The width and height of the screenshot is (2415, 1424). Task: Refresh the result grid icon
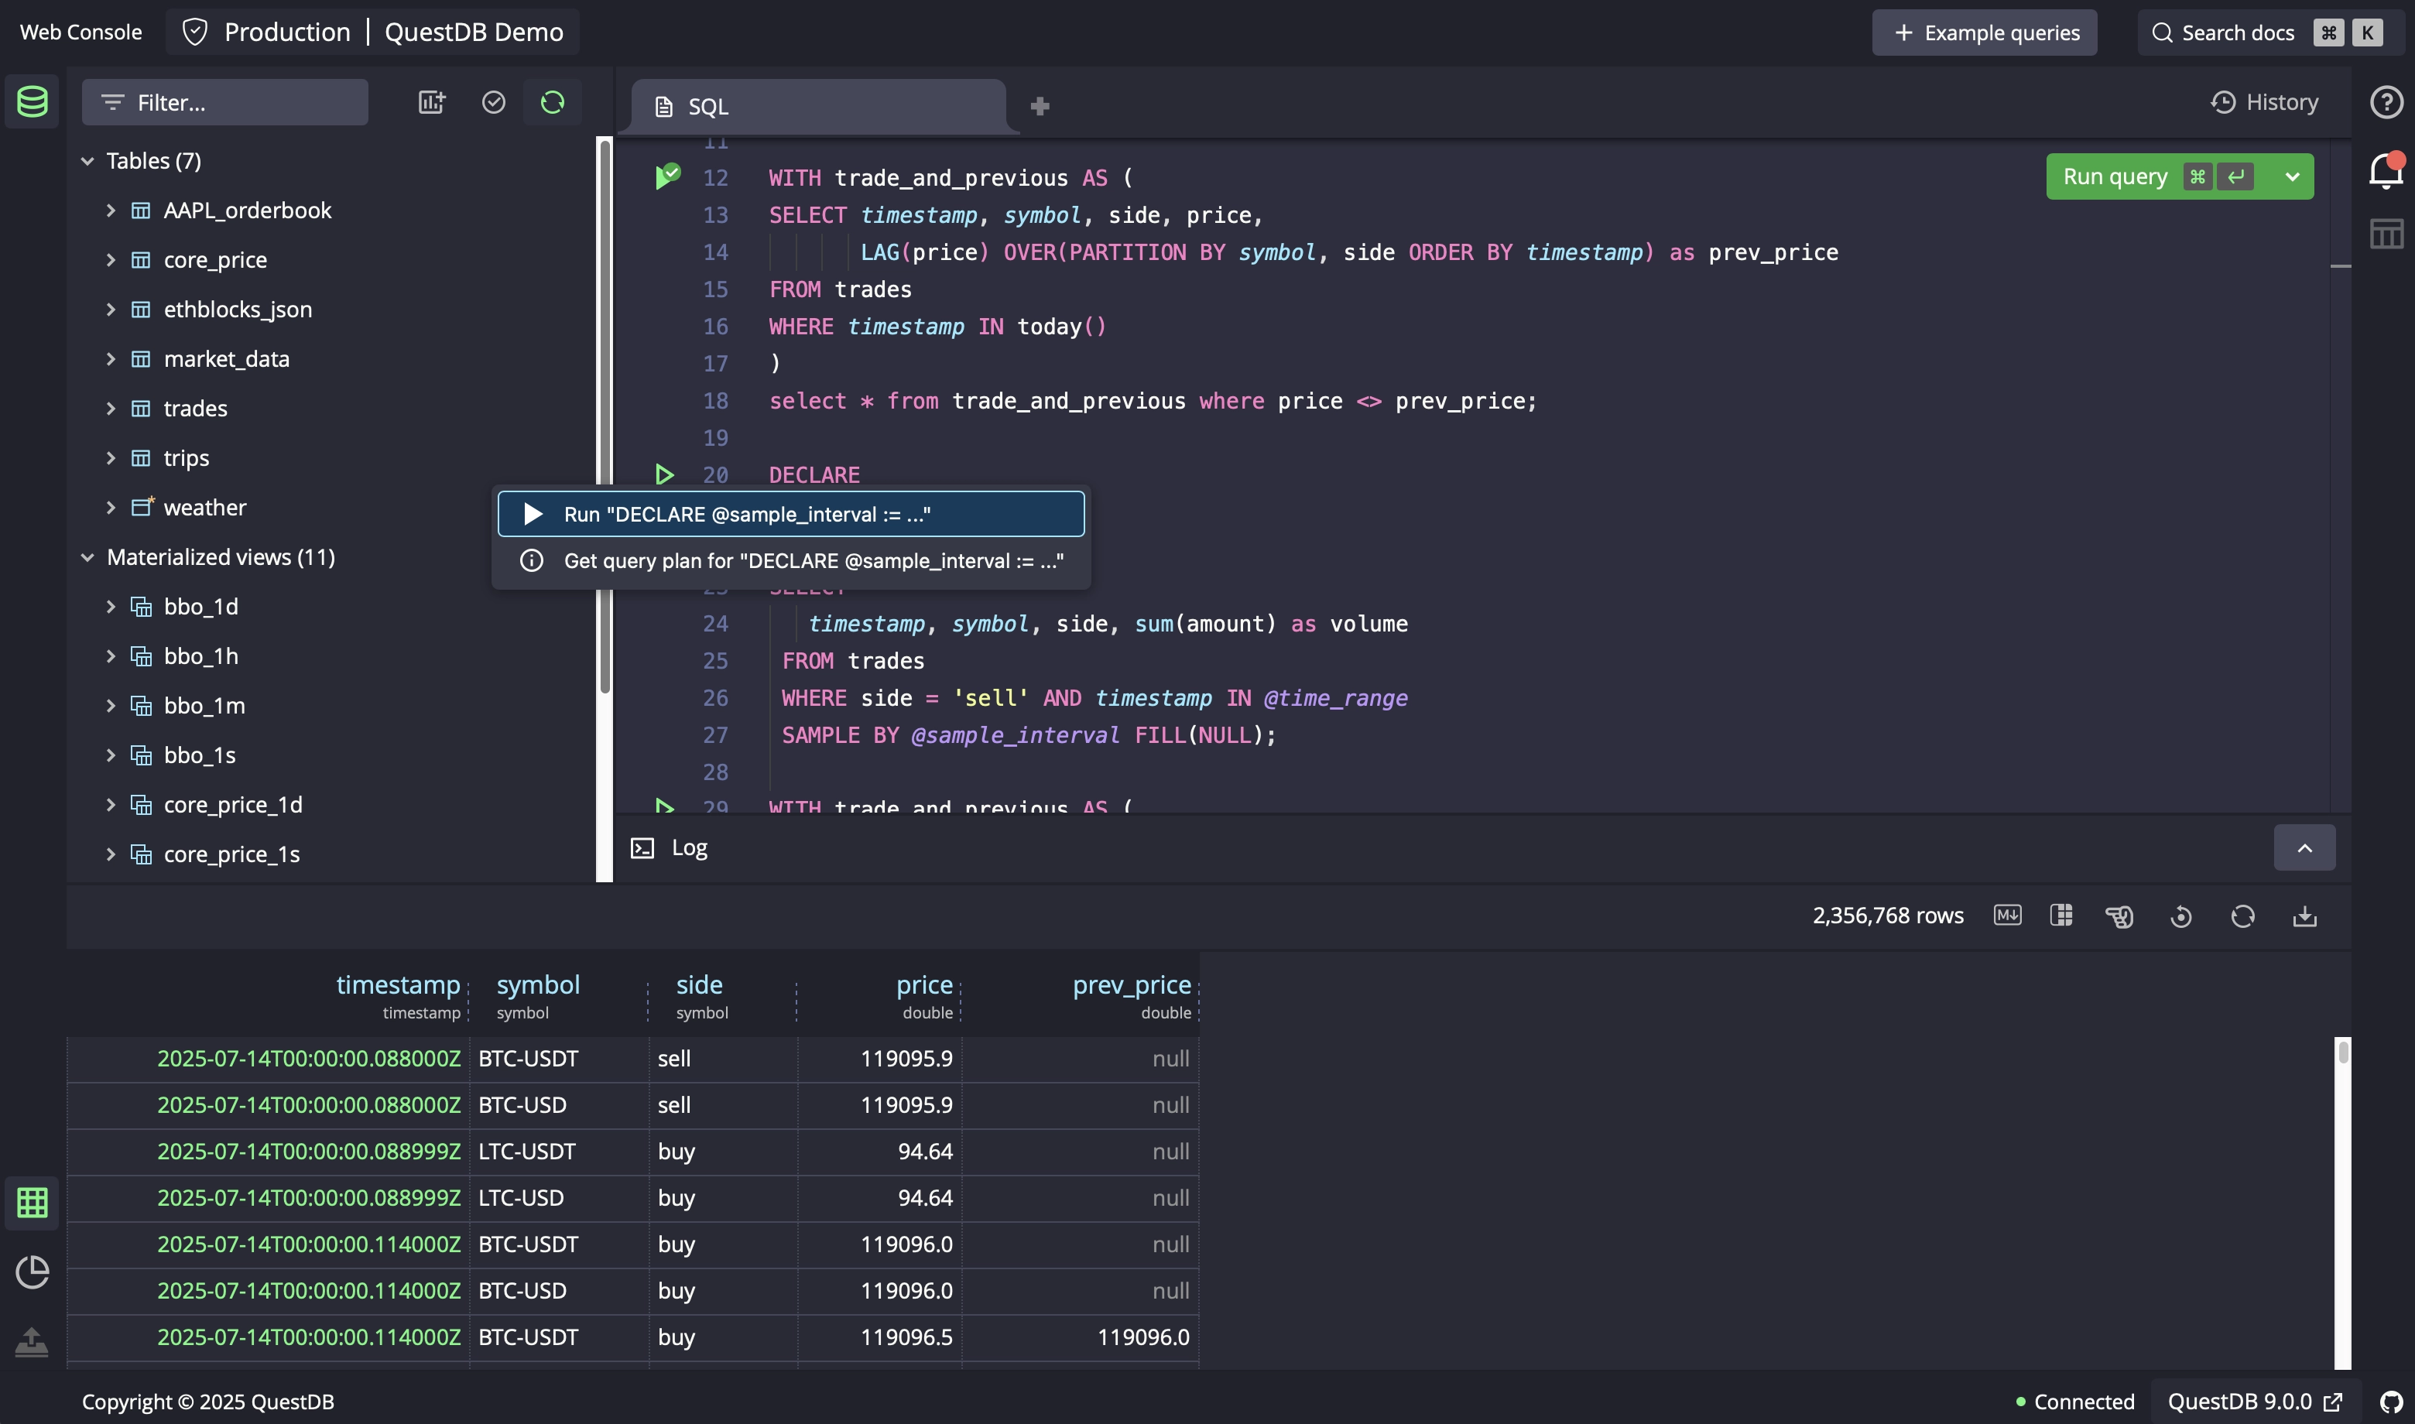2242,916
